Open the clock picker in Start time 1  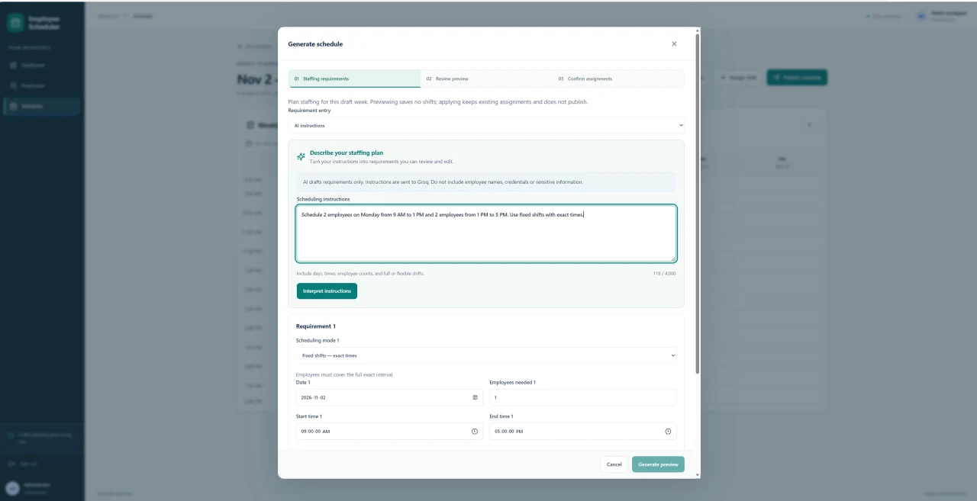pos(475,432)
